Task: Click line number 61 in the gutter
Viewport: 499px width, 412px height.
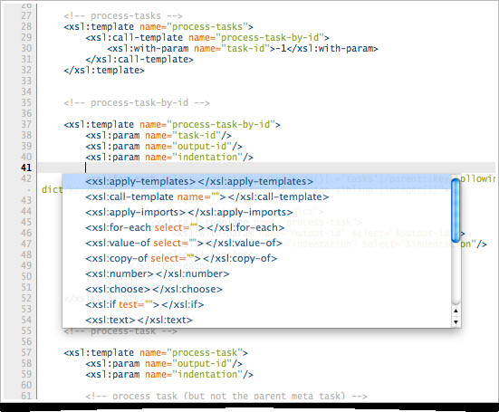Action: [x=26, y=396]
